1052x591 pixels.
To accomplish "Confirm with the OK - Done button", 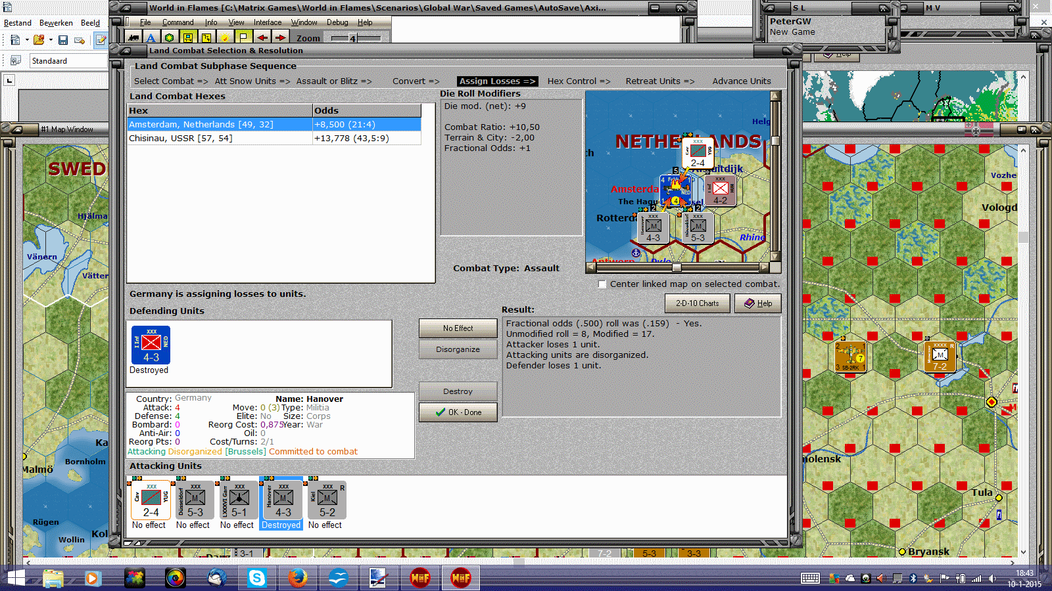I will [458, 412].
